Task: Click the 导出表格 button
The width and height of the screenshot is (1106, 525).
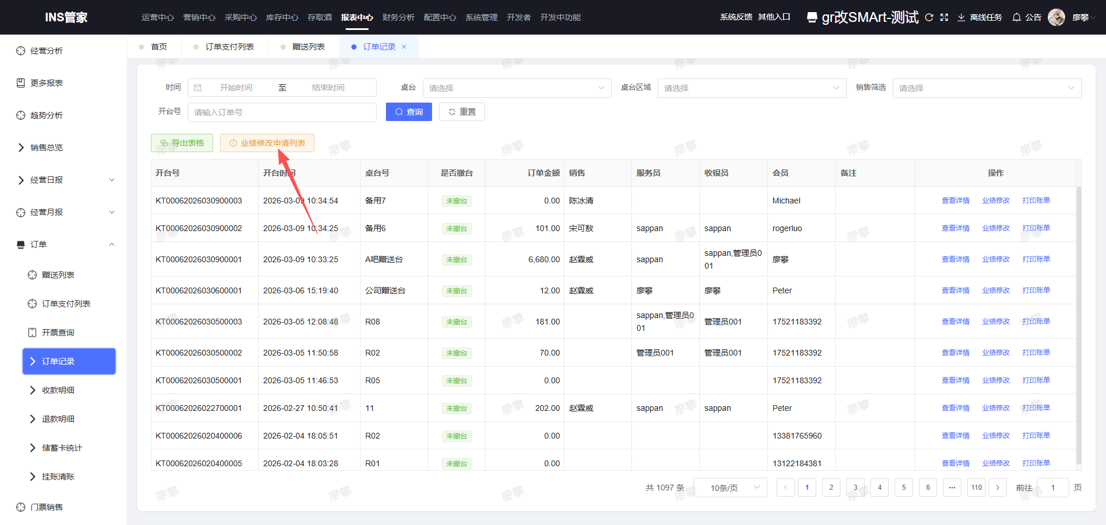Action: click(x=182, y=143)
